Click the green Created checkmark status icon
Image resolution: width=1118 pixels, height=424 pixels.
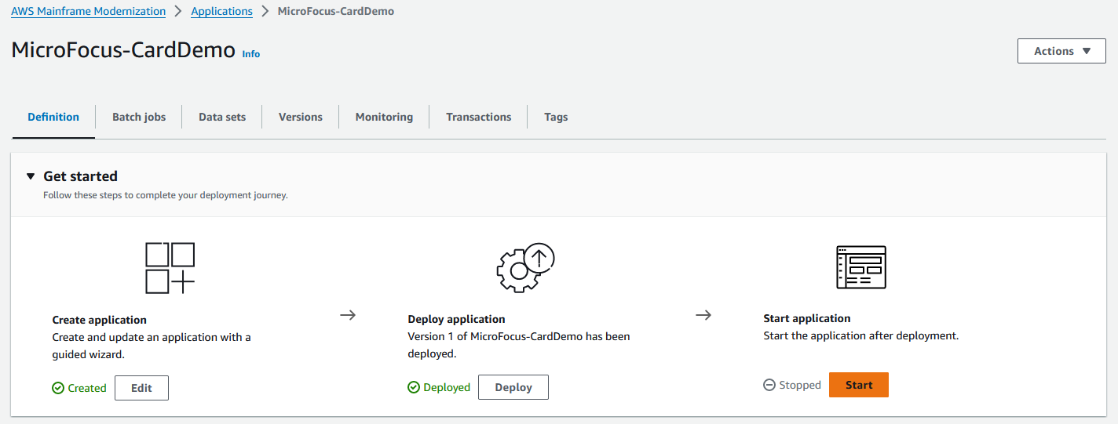click(x=58, y=388)
